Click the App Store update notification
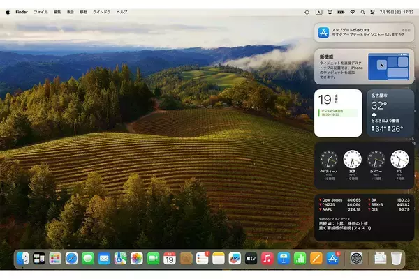This screenshot has height=279, width=419. 364,32
